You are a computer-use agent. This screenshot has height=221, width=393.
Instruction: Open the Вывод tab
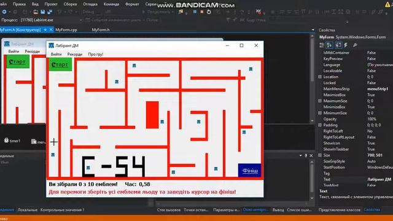pyautogui.click(x=278, y=210)
